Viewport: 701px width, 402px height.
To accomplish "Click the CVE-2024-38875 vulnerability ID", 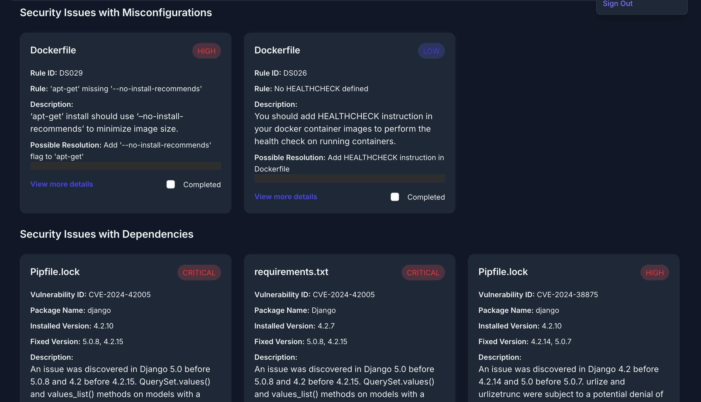I will [567, 294].
